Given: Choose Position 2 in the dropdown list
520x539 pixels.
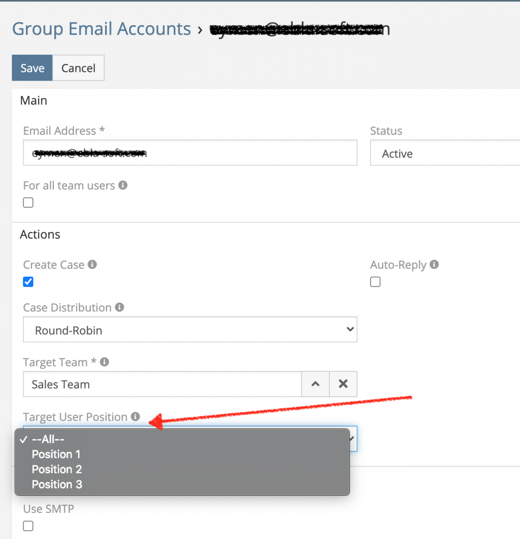Looking at the screenshot, I should pyautogui.click(x=57, y=469).
